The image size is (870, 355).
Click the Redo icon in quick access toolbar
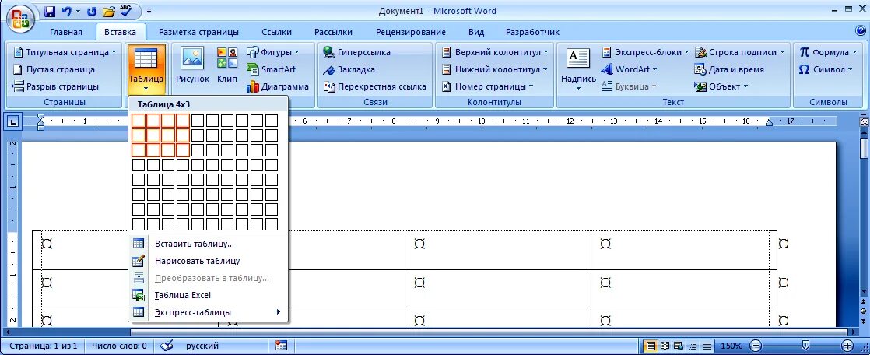(x=93, y=11)
